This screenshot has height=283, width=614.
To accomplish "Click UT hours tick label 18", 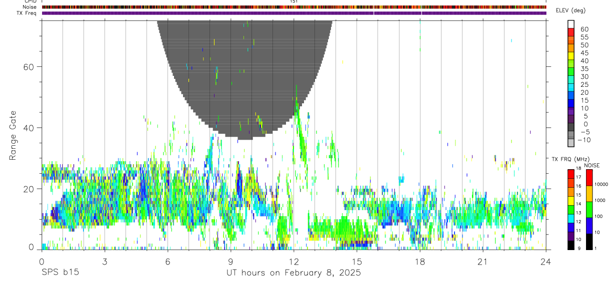I will (x=420, y=262).
